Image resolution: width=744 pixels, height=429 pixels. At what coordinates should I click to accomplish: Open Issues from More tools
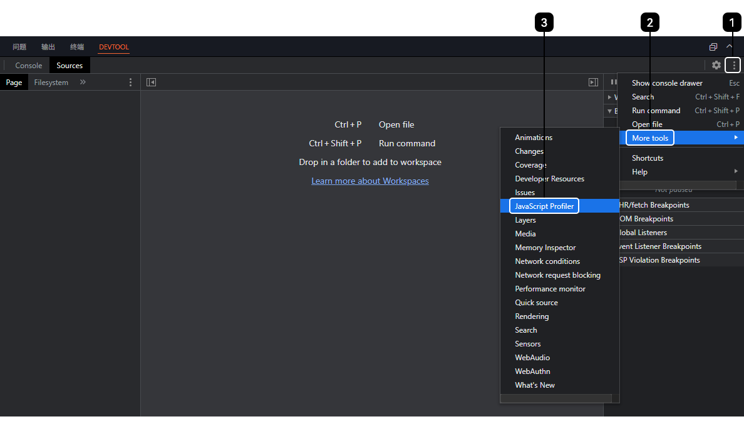pos(559,193)
